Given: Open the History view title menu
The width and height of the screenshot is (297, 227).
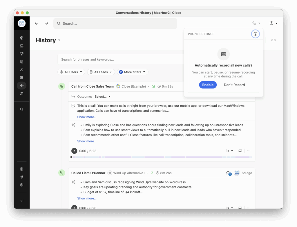Looking at the screenshot, I should [x=48, y=40].
